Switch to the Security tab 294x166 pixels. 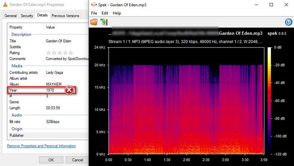pos(27,16)
